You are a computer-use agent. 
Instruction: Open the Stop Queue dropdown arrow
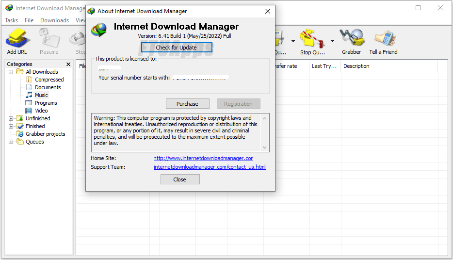333,41
